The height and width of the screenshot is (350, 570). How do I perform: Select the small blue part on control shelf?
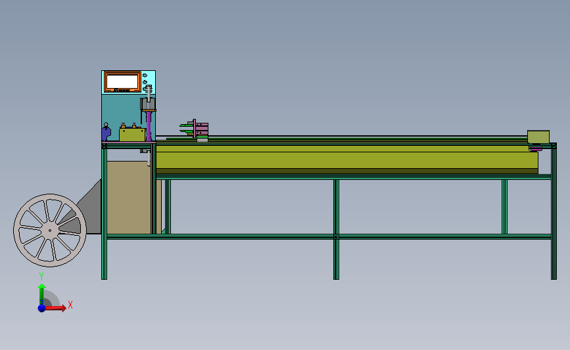click(106, 132)
